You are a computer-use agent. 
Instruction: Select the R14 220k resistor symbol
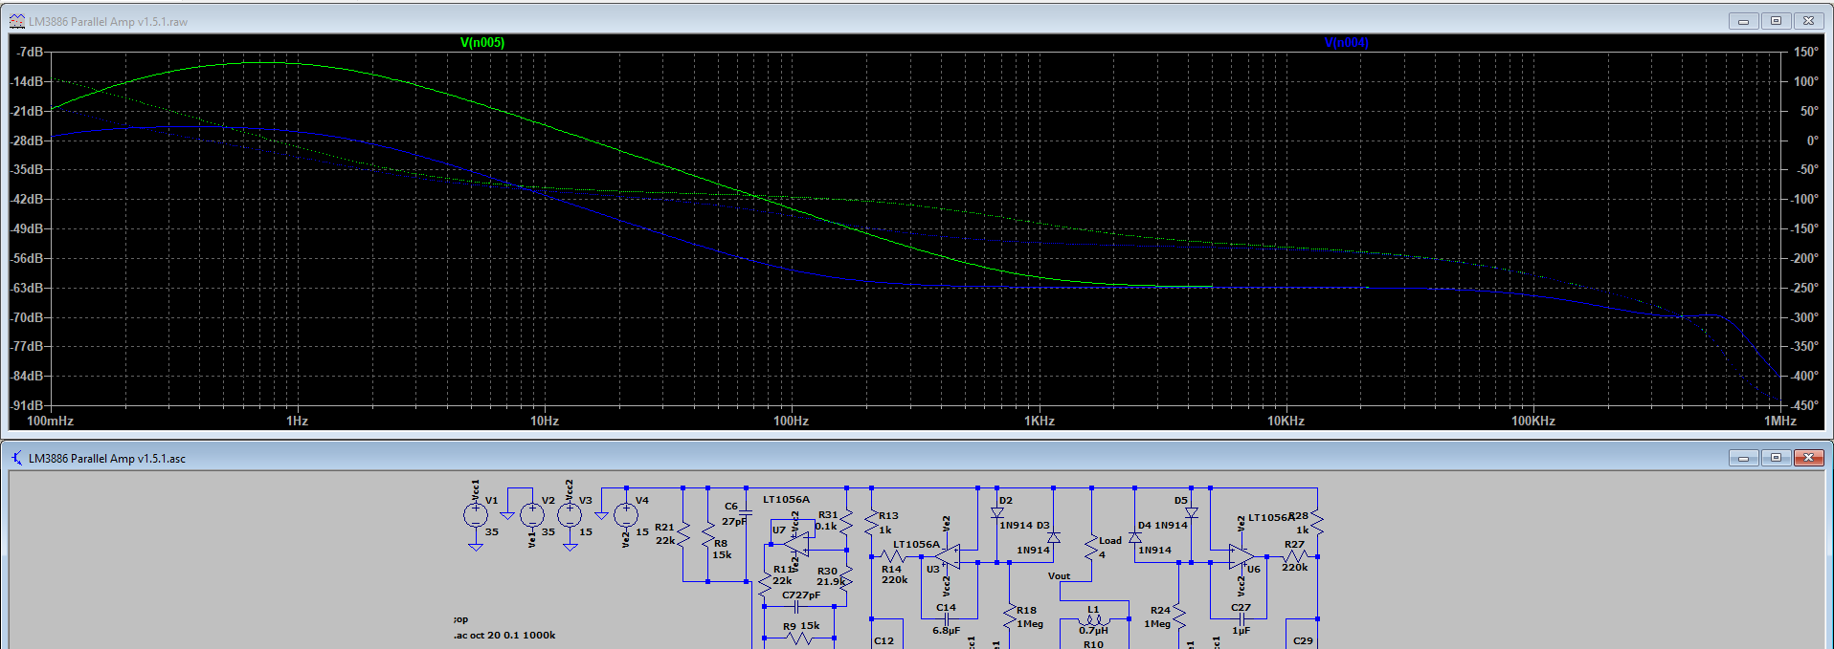[895, 556]
